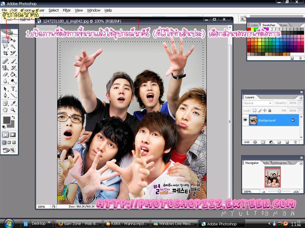This screenshot has height=228, width=305.
Task: Choose the Blur tool
Action: pos(5,81)
